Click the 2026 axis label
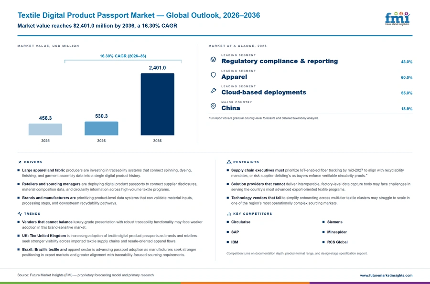Screen dimensions: 430x284 click(x=101, y=141)
